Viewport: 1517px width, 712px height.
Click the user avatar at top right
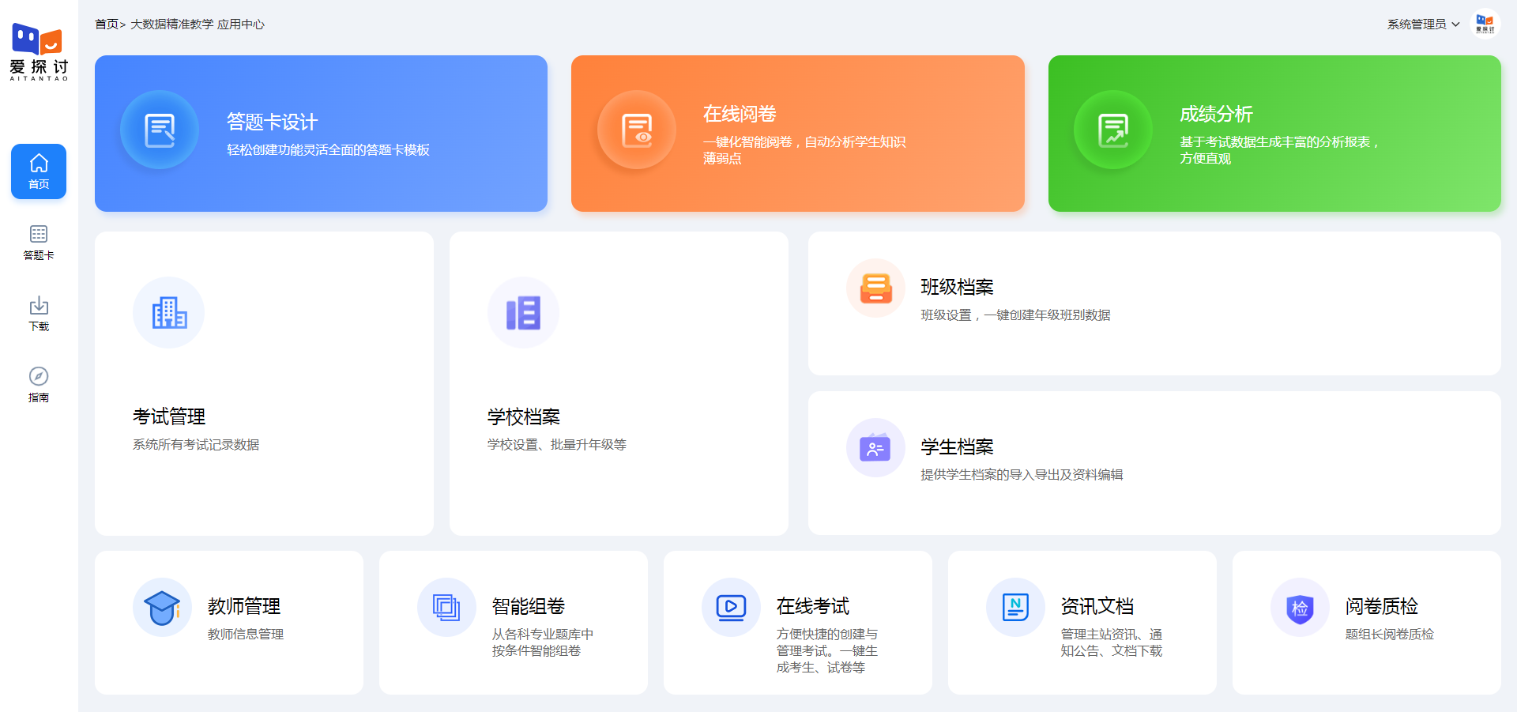click(x=1485, y=24)
